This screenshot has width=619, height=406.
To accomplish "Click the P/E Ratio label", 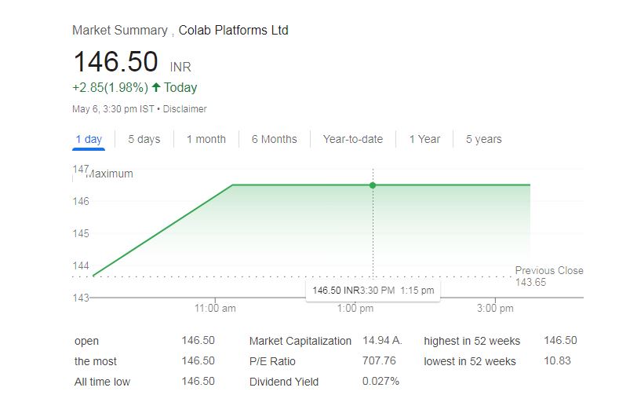I will tap(272, 361).
